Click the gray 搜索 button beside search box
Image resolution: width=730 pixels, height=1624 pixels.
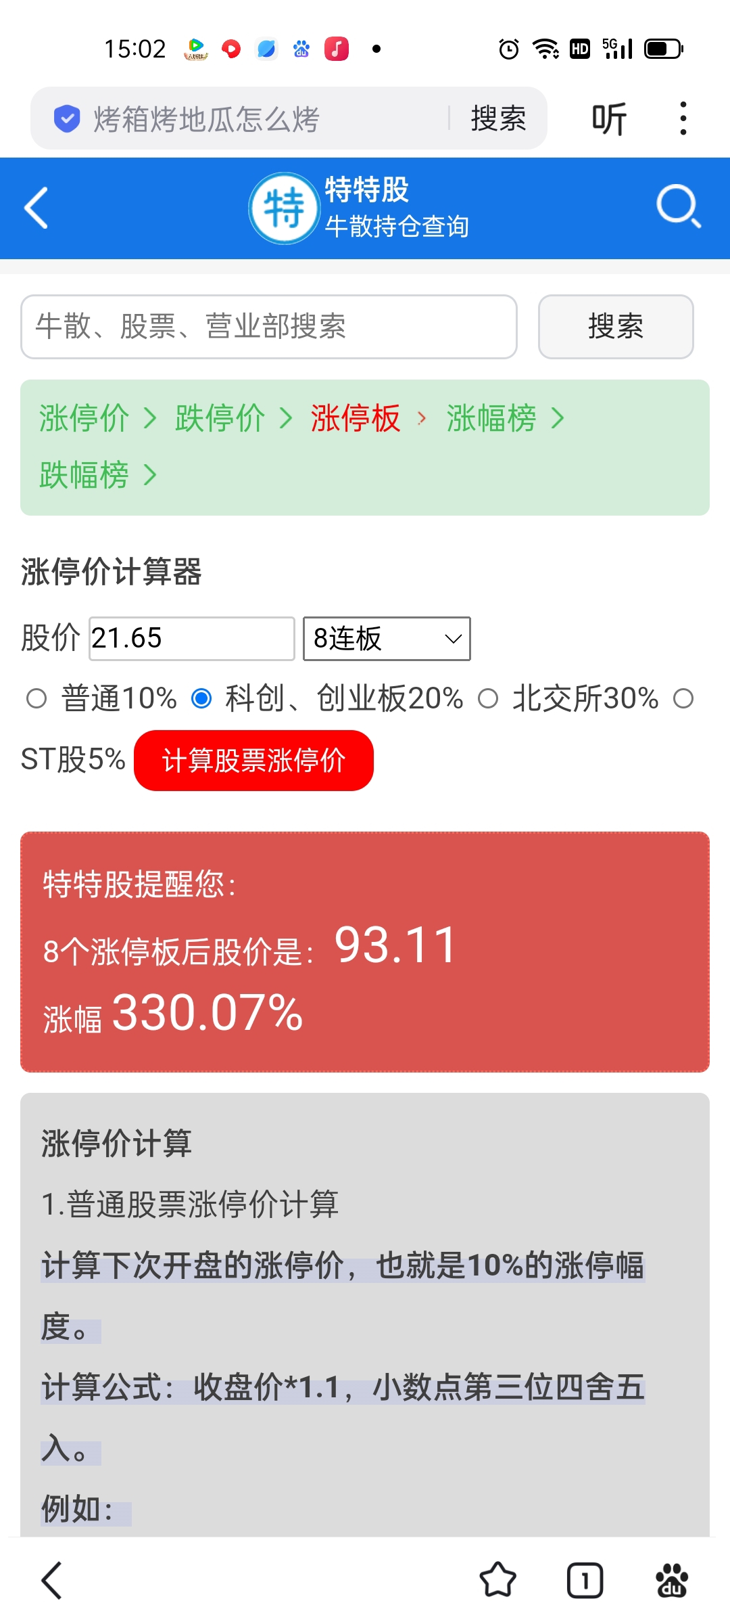616,327
